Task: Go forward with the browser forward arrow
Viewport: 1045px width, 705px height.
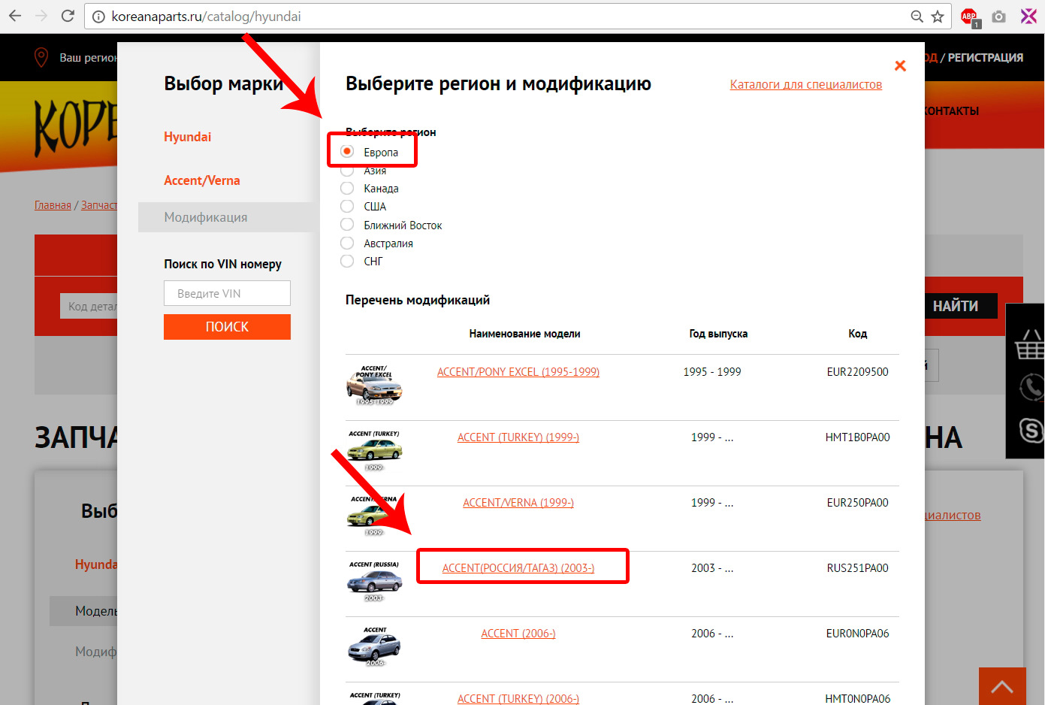Action: (x=41, y=16)
